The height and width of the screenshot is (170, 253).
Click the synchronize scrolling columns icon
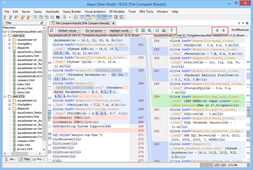point(143,31)
